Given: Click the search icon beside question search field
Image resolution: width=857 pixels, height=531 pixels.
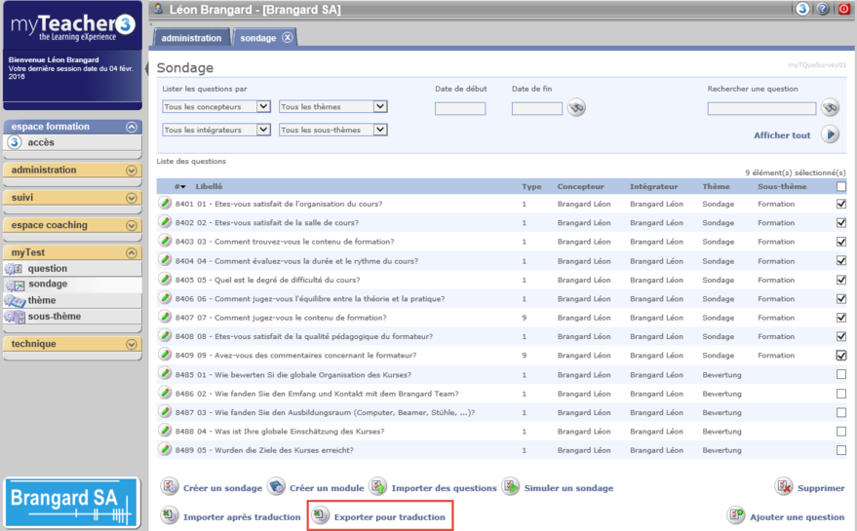Looking at the screenshot, I should pos(830,107).
